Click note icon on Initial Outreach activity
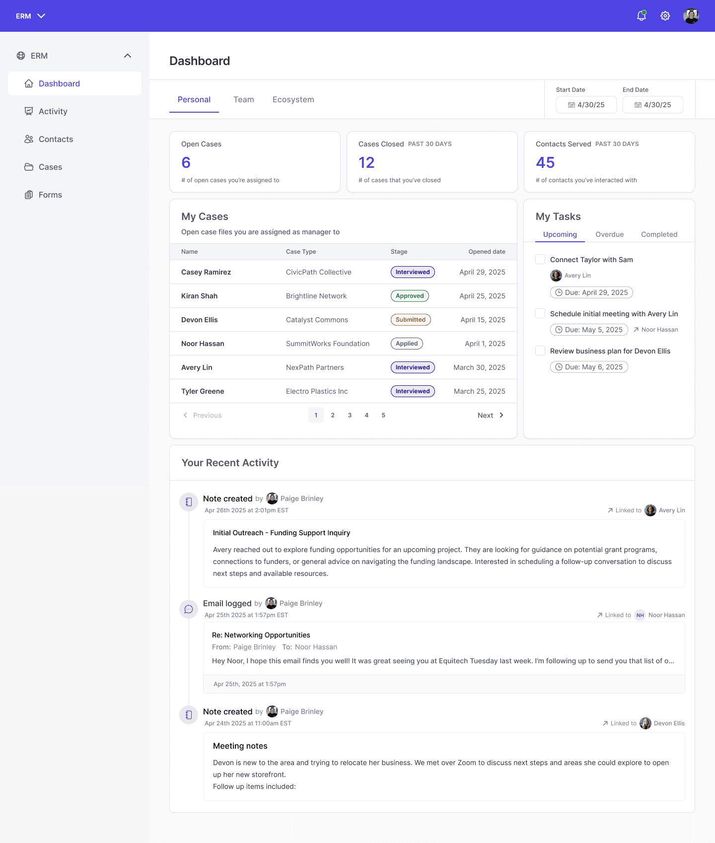 pyautogui.click(x=189, y=502)
